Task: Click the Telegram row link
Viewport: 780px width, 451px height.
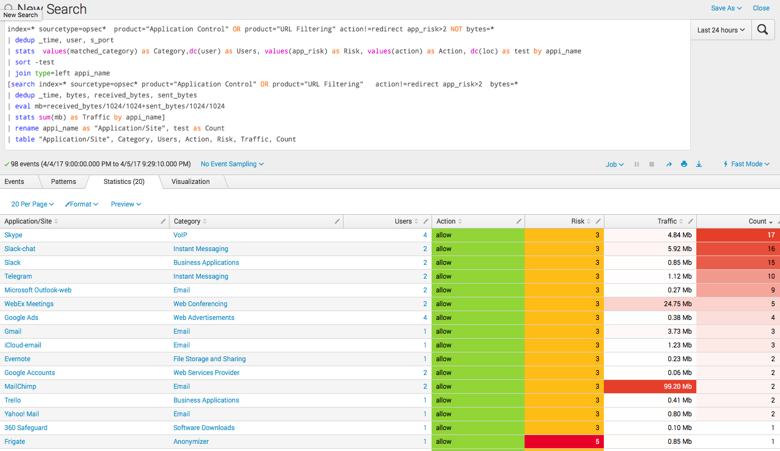Action: [x=18, y=276]
